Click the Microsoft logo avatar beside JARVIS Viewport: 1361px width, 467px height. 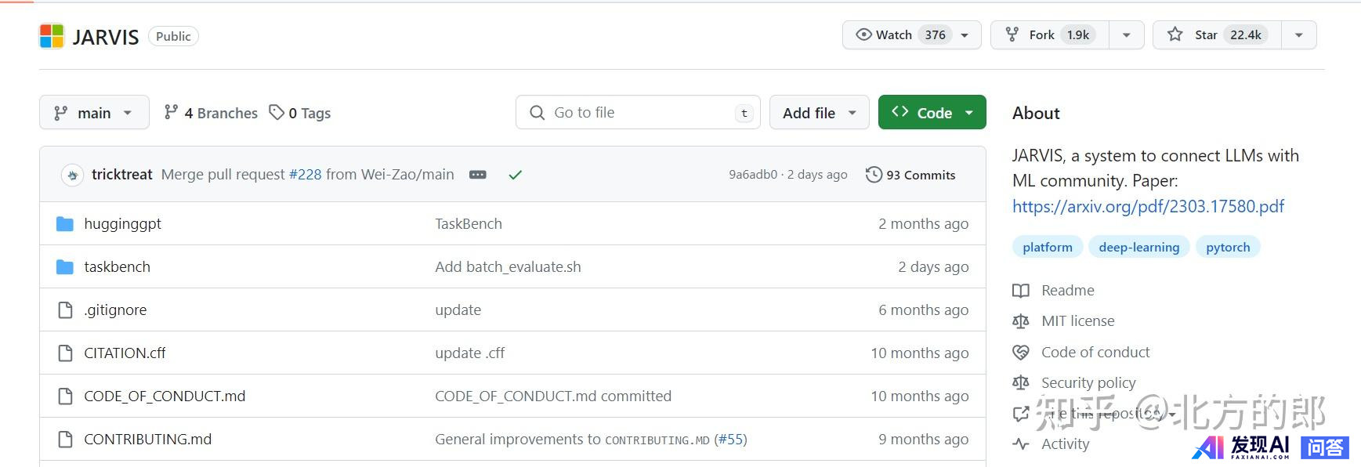(x=52, y=36)
